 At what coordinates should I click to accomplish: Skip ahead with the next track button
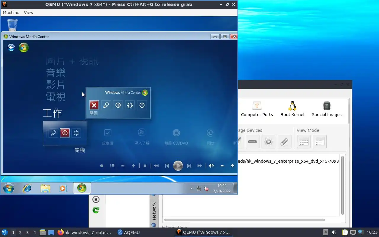pyautogui.click(x=189, y=166)
